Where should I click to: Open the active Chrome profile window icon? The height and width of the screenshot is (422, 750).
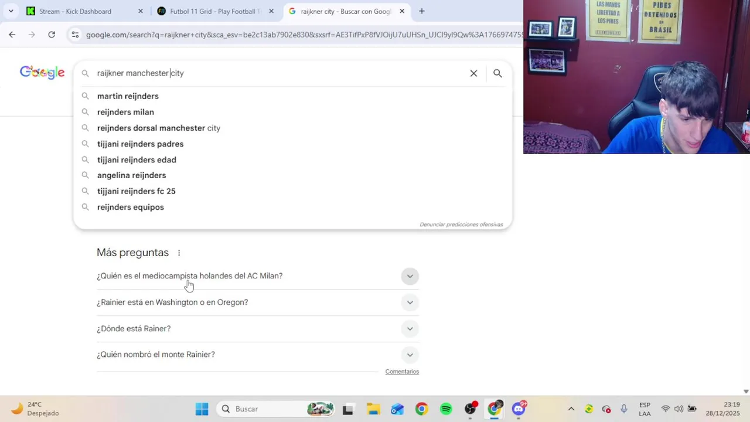click(x=495, y=409)
